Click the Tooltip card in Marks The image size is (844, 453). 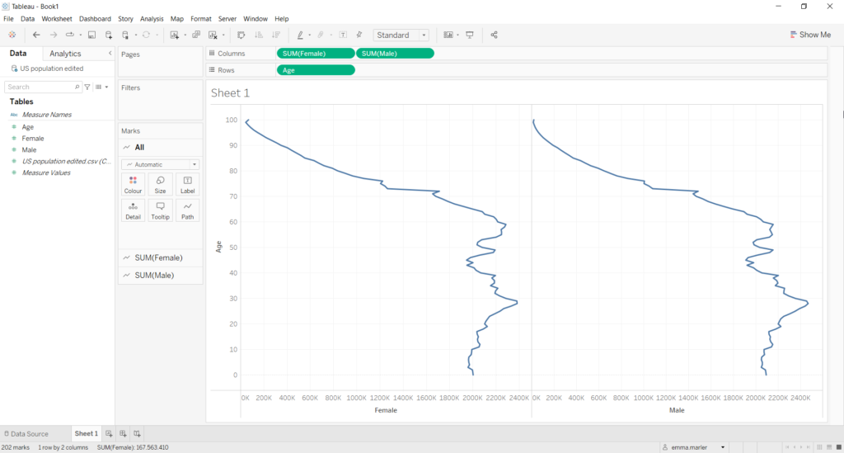click(161, 210)
